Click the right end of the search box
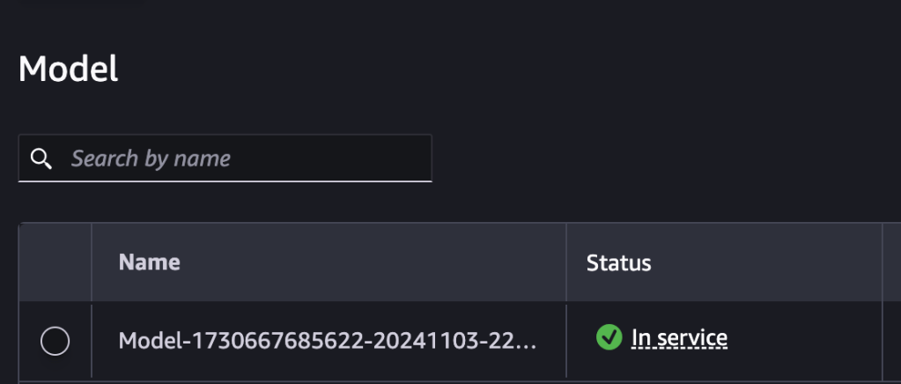Viewport: 901px width, 384px height. point(414,159)
